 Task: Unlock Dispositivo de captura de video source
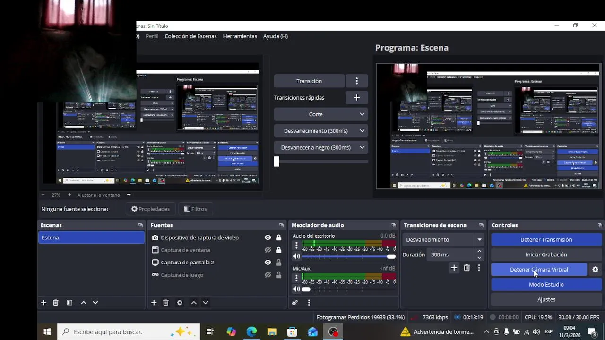click(278, 238)
